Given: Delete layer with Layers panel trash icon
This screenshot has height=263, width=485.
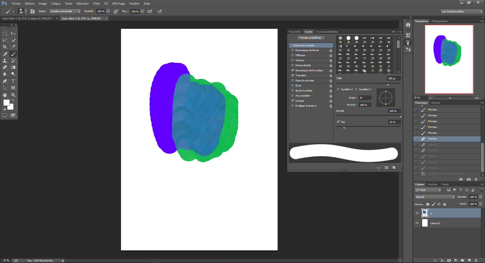Looking at the screenshot, I should tap(476, 260).
